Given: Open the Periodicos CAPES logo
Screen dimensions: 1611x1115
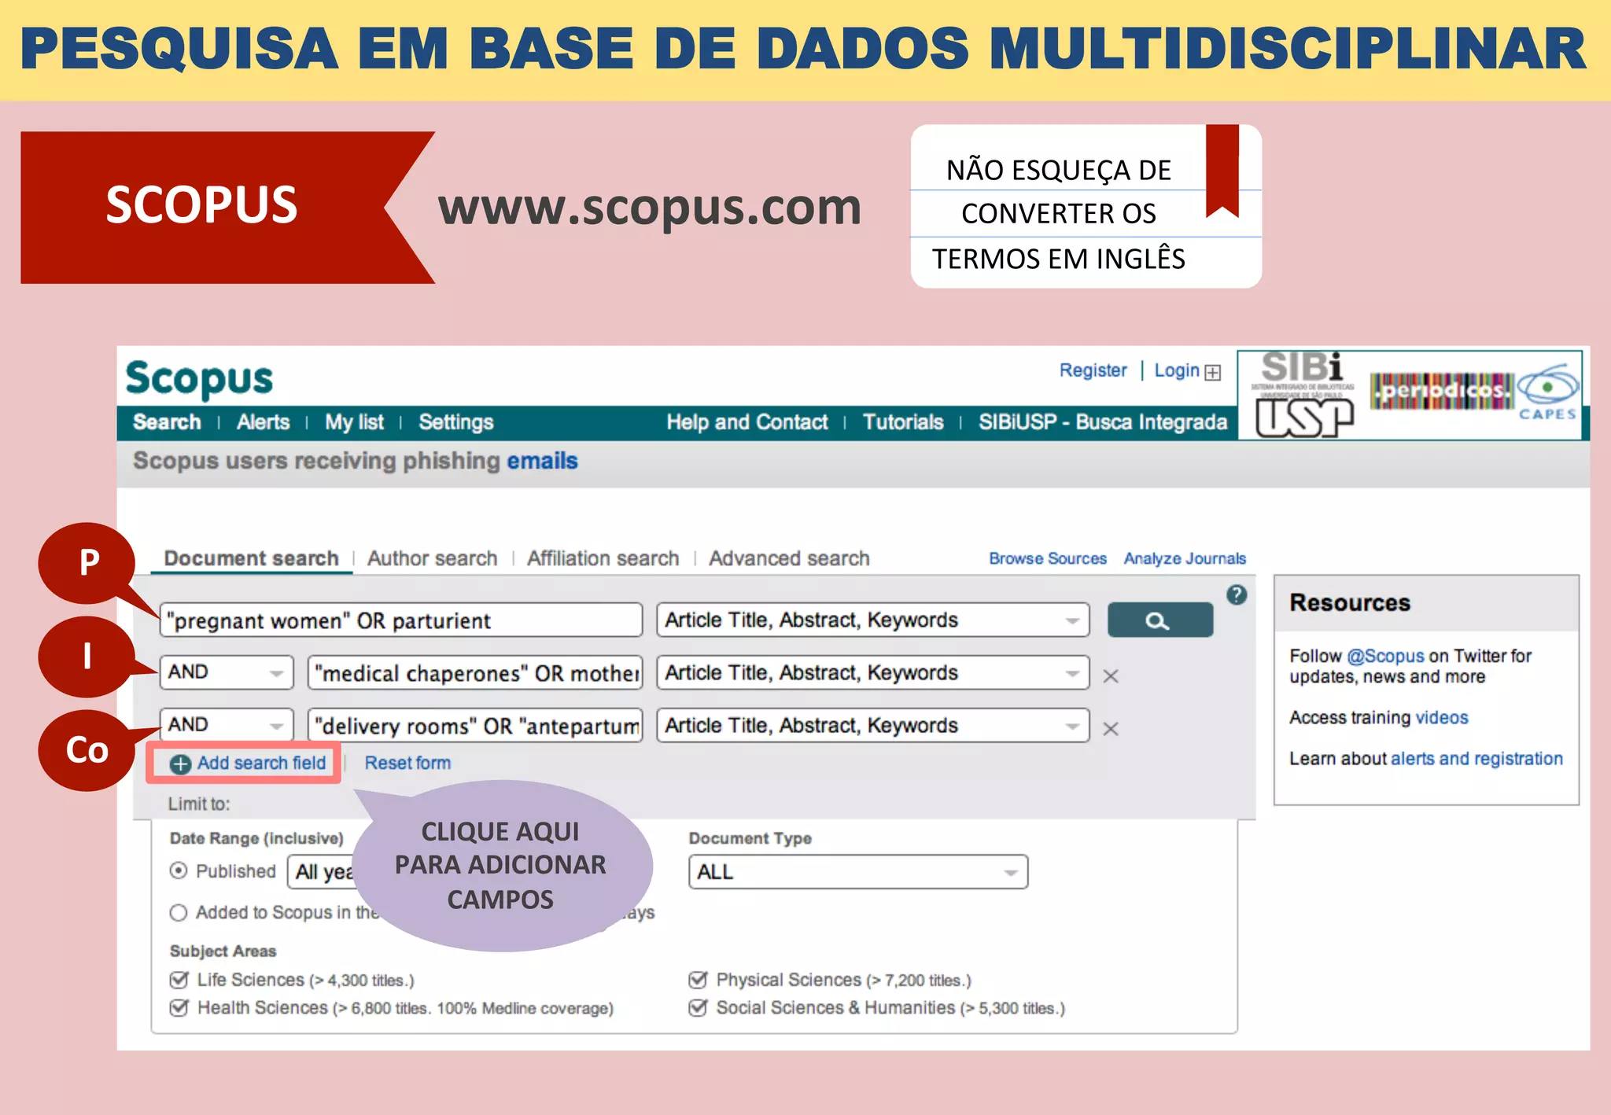Looking at the screenshot, I should 1474,392.
